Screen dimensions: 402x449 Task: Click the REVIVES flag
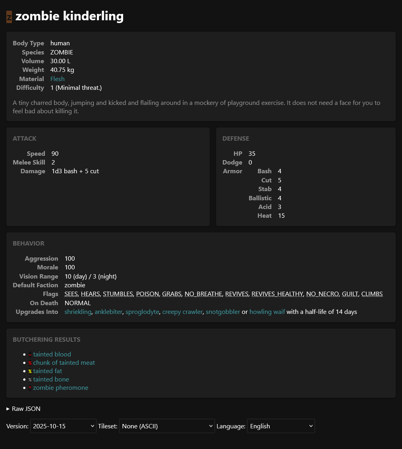pos(237,294)
